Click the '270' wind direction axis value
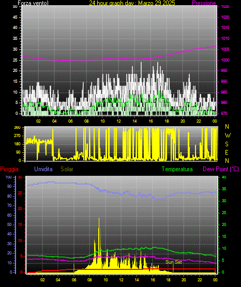 (17, 136)
